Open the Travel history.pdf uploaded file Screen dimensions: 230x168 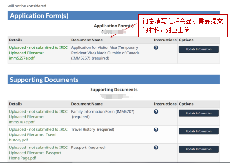pos(33,137)
